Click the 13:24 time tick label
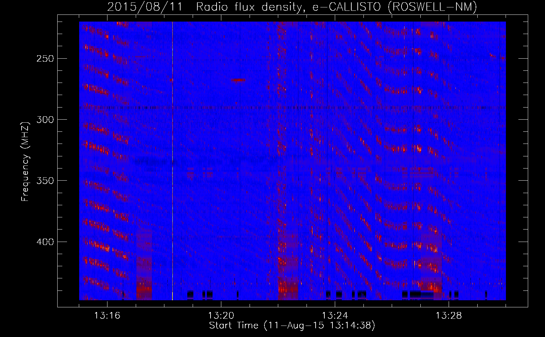The height and width of the screenshot is (337, 545). (335, 316)
